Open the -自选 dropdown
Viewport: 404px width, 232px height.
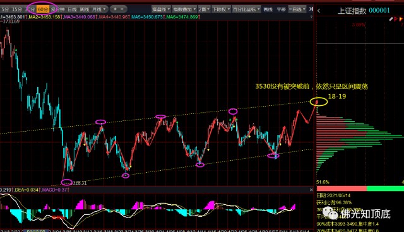[x=297, y=9]
